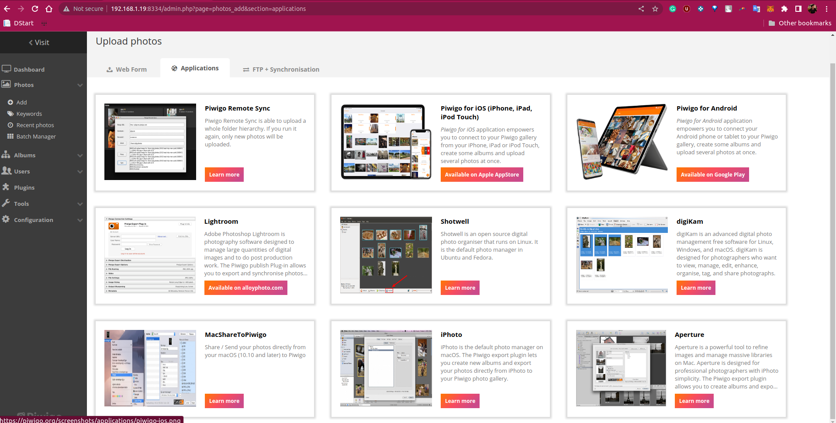
Task: Click Add under Photos
Action: click(x=21, y=102)
